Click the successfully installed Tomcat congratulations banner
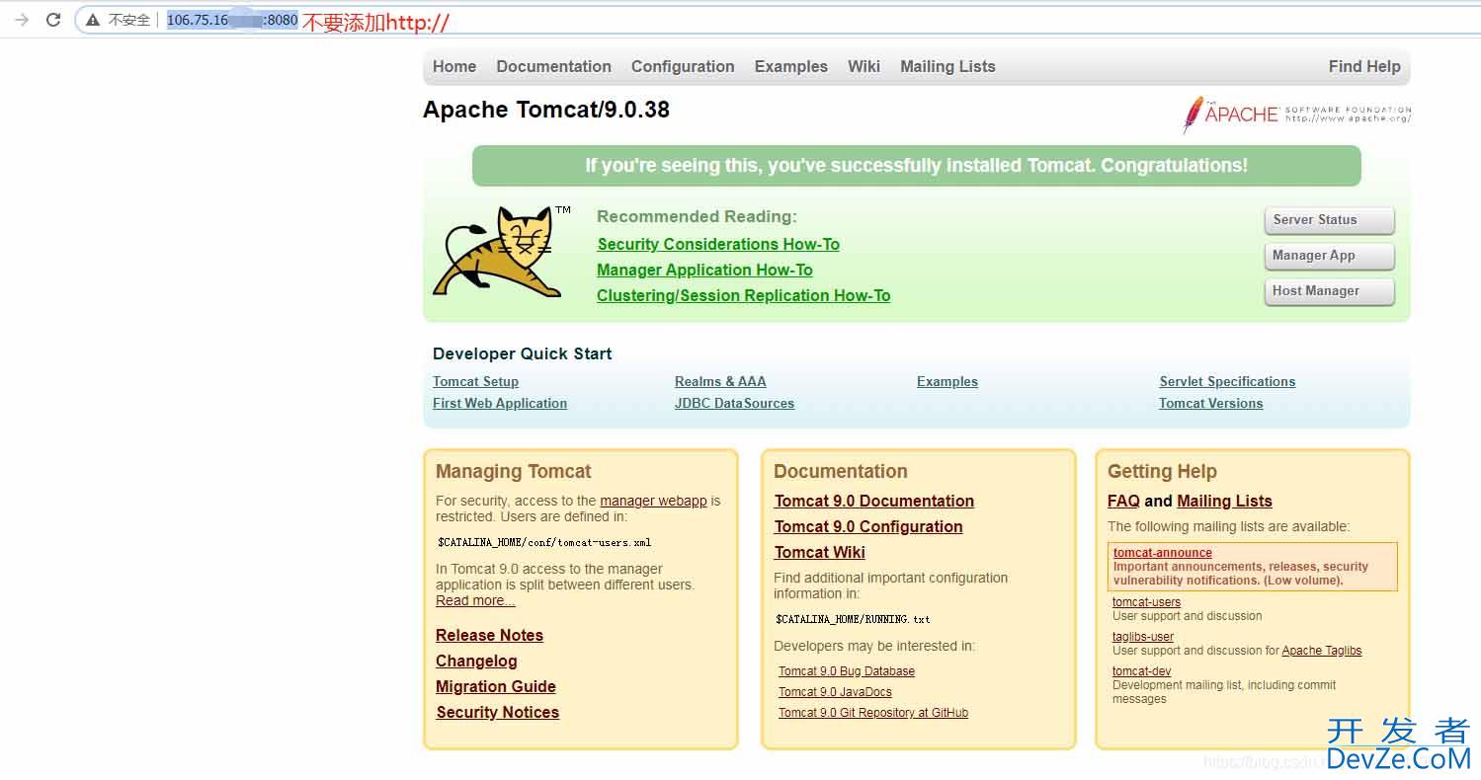 coord(916,166)
